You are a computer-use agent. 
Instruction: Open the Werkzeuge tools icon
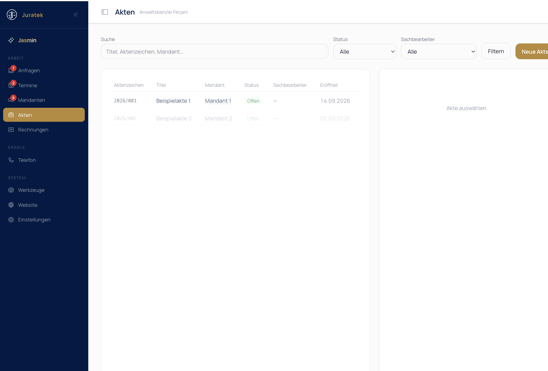pos(11,190)
